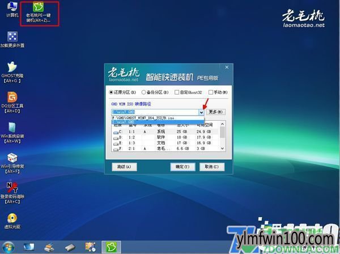
Task: Select the E: drive icon in partition list
Action: coord(116,143)
